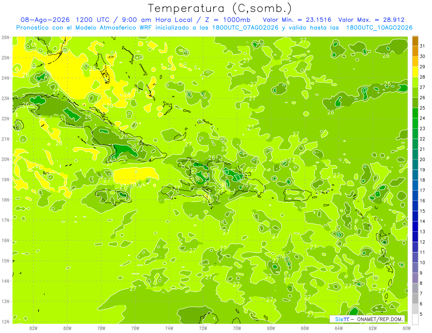Click "Valor Max. = 28.912" value
The image size is (432, 333).
(x=372, y=20)
